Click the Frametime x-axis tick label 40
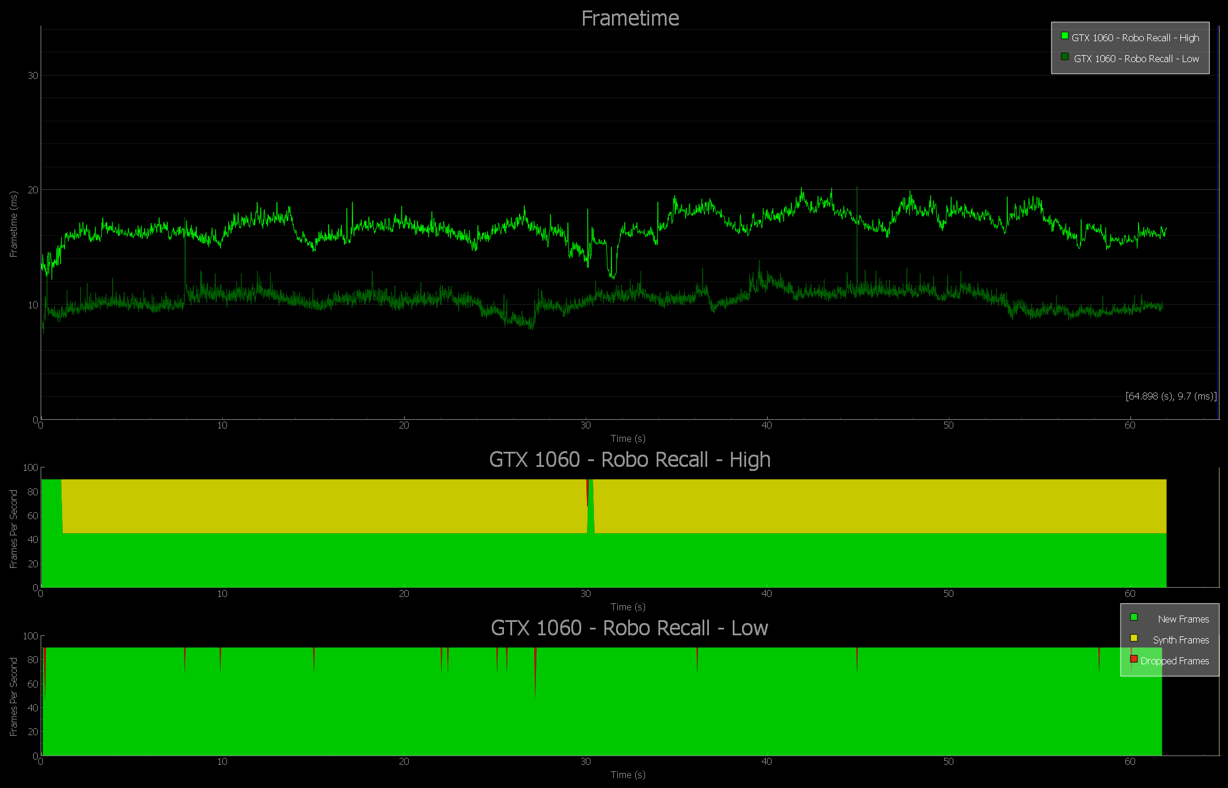Viewport: 1228px width, 788px height. pos(767,425)
